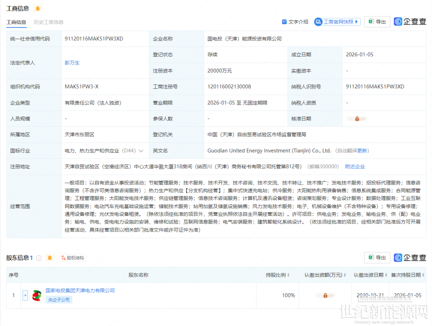The width and height of the screenshot is (432, 326).
Task: Click the bell icon beside 工商信息 heading
Action: point(38,8)
